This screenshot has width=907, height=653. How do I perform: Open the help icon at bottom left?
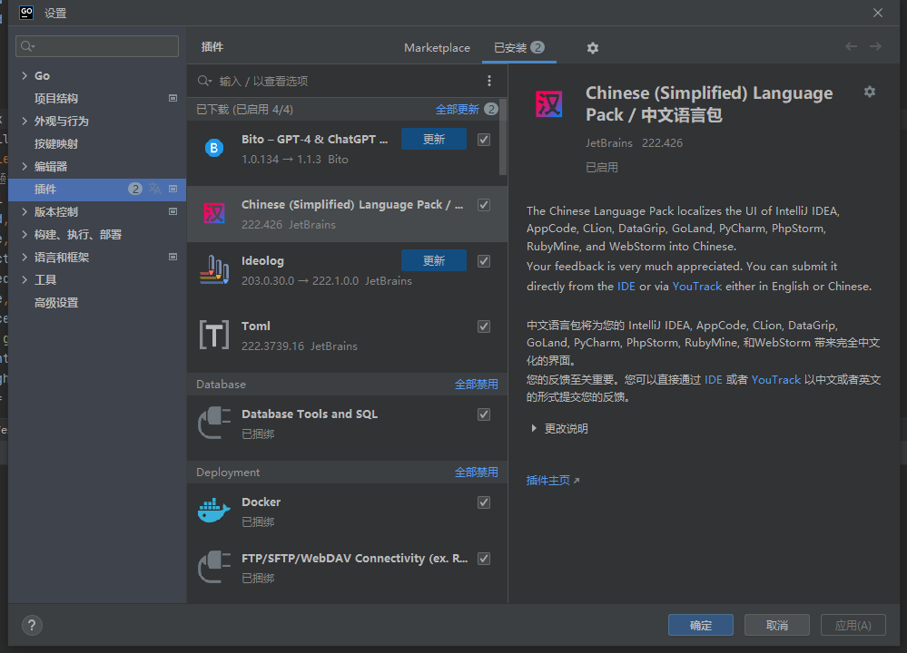[x=32, y=625]
